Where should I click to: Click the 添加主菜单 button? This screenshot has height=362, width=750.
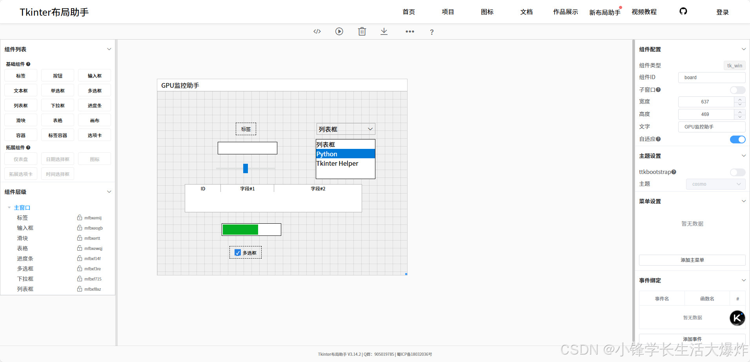pos(692,260)
